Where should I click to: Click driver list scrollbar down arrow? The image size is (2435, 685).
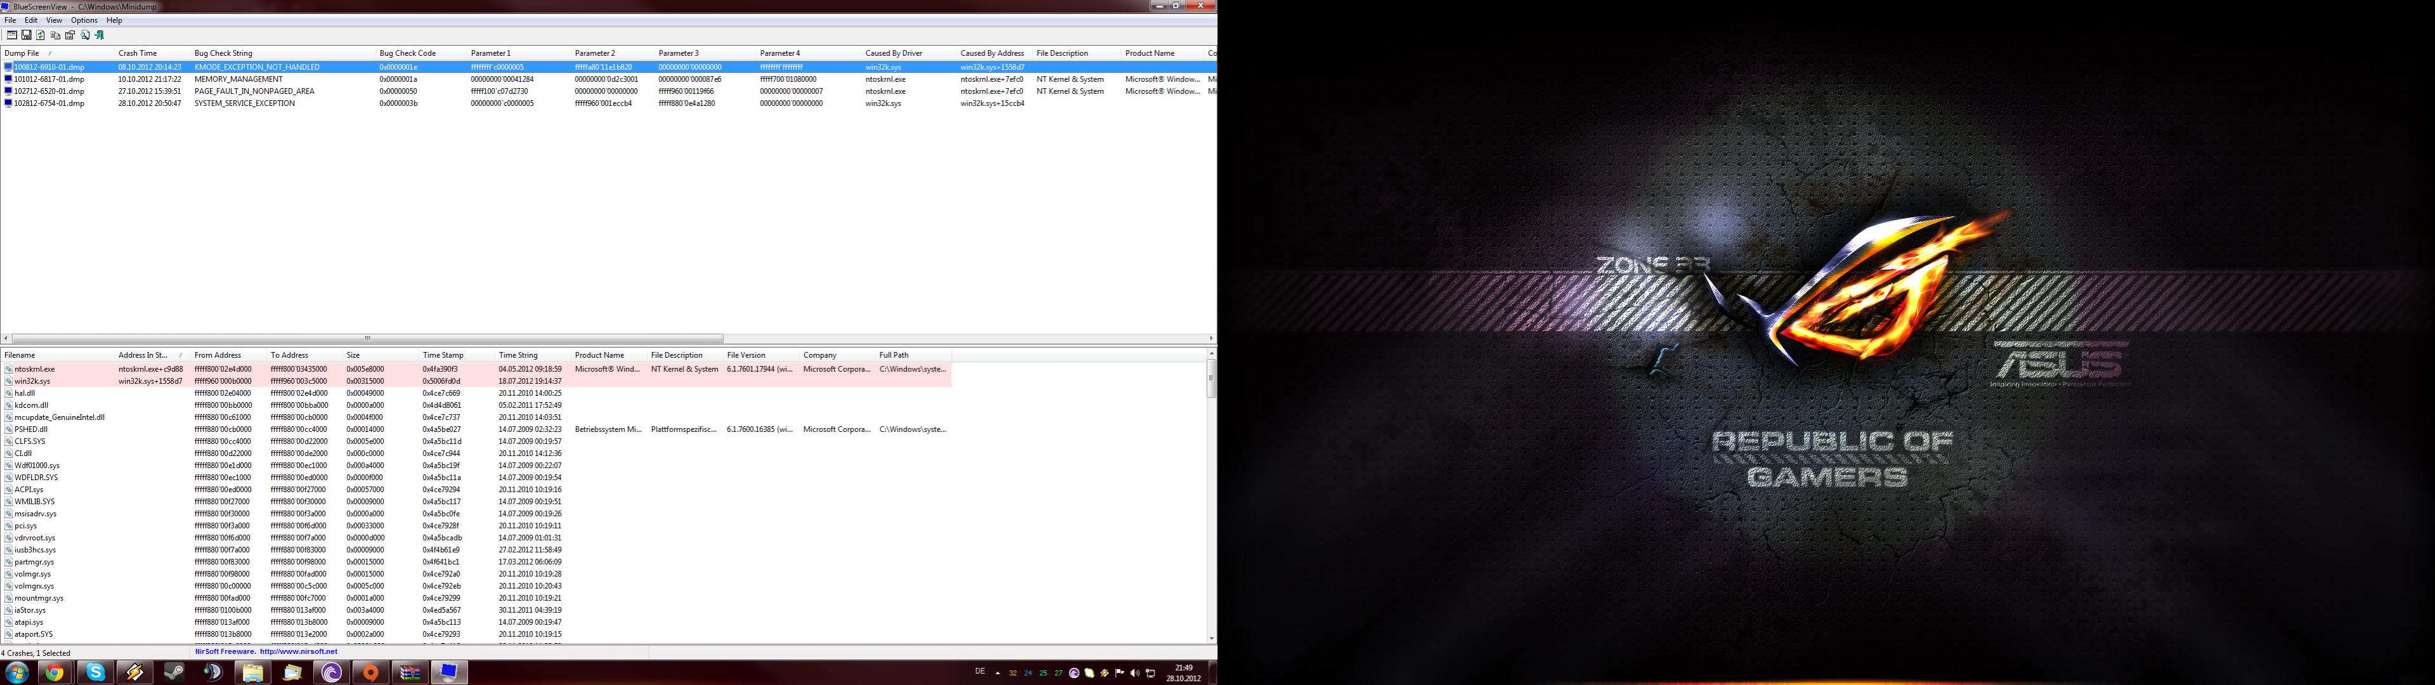[x=1211, y=639]
